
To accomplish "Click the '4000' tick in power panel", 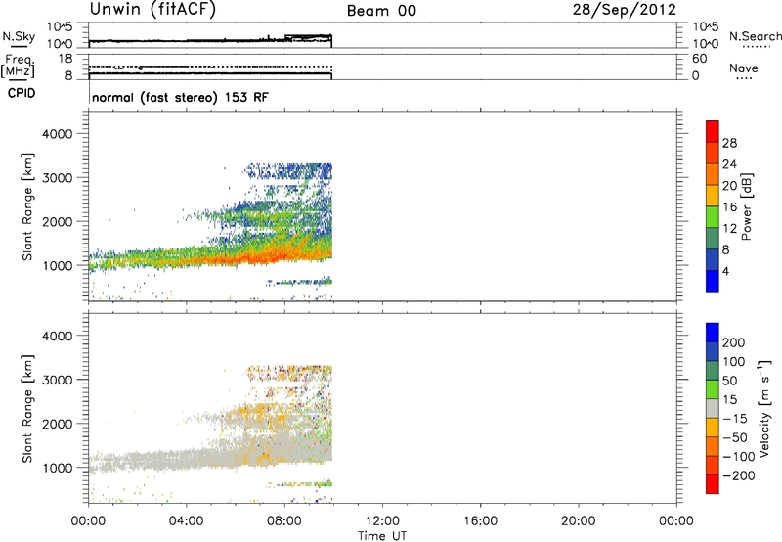I will click(x=57, y=134).
